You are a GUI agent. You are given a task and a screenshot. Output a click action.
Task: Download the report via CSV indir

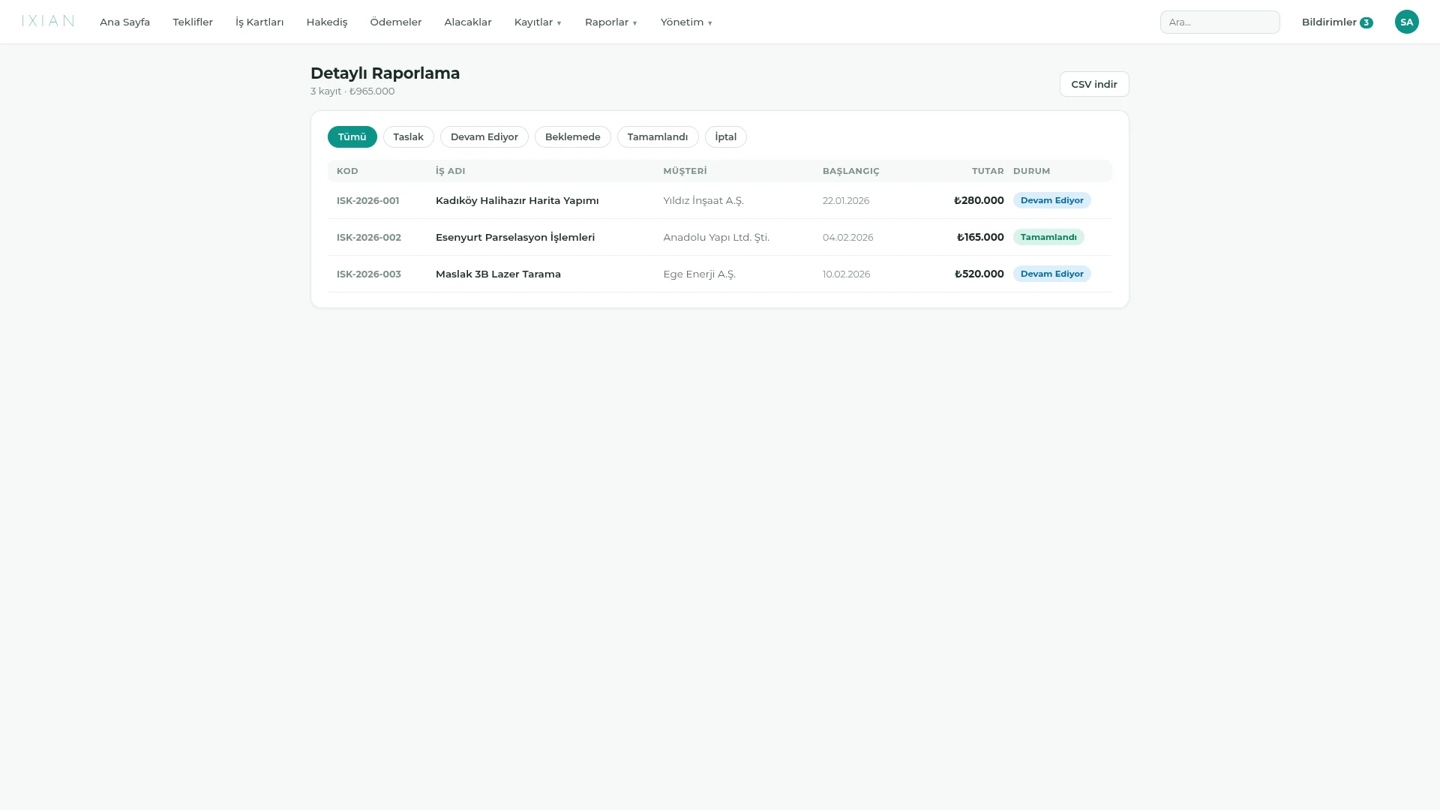point(1093,84)
